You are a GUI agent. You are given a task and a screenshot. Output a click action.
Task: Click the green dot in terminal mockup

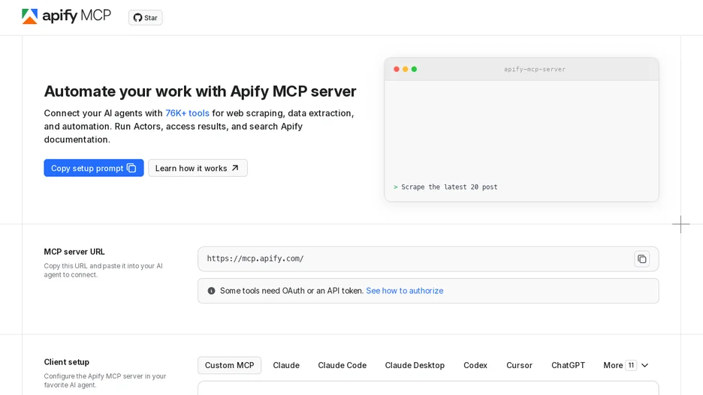pyautogui.click(x=415, y=70)
